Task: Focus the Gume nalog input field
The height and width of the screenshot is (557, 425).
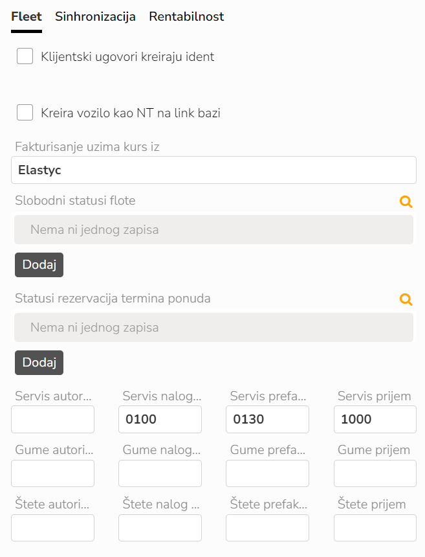Action: pos(160,473)
